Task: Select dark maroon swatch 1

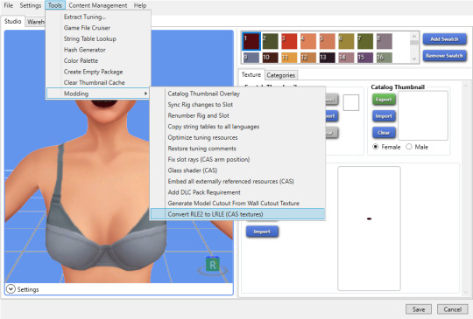Action: click(251, 41)
